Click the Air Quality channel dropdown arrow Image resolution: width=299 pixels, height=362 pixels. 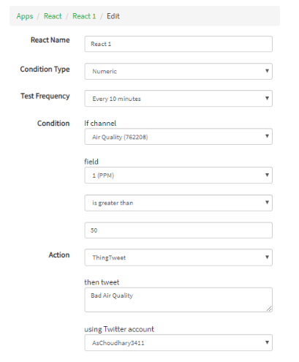(267, 136)
